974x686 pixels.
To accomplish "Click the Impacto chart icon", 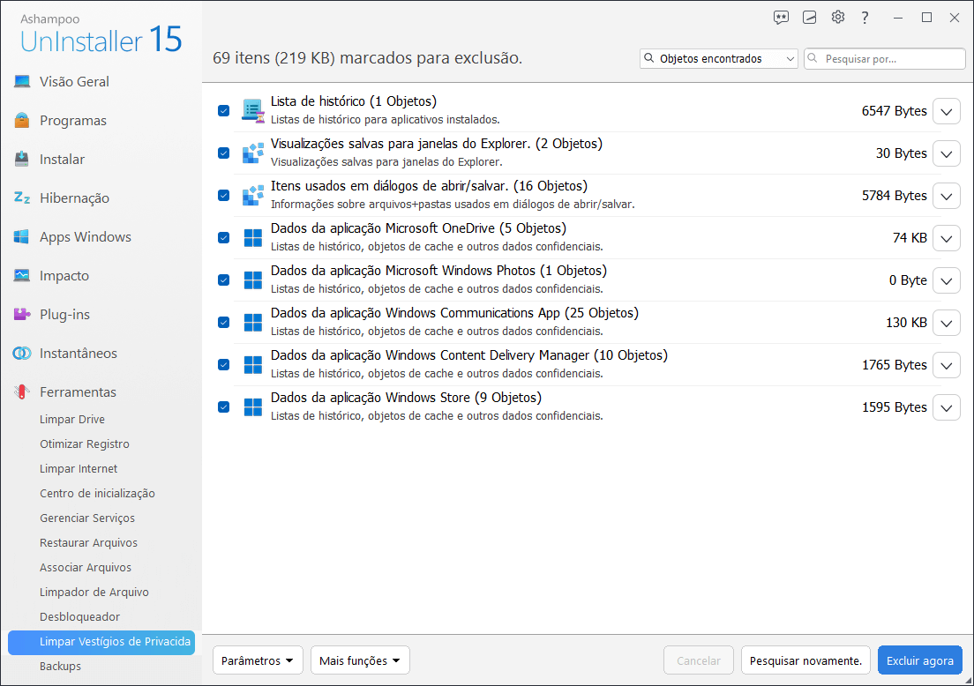I will [22, 275].
